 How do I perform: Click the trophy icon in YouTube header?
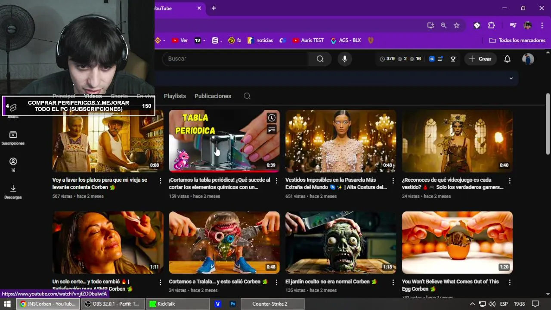tap(453, 59)
